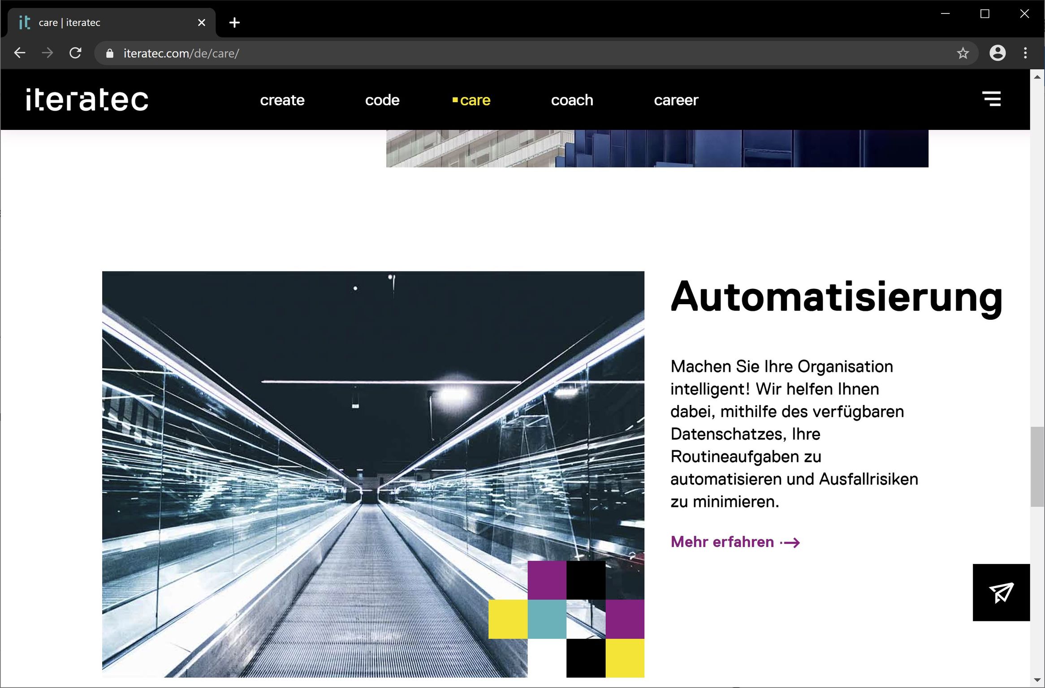Open the Chrome profile avatar
This screenshot has width=1045, height=688.
tap(997, 53)
